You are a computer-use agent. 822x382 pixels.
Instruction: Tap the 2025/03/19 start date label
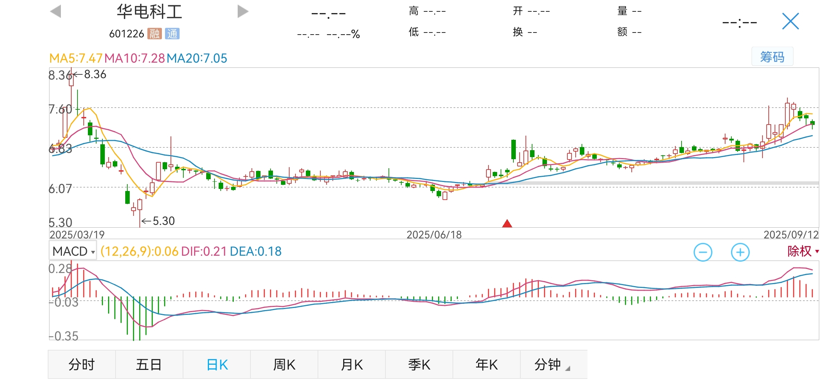[77, 235]
